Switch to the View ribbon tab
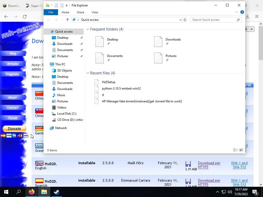 click(95, 12)
